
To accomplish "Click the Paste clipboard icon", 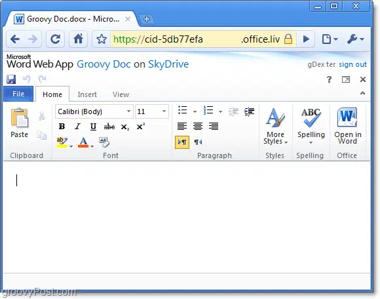I will coord(19,123).
